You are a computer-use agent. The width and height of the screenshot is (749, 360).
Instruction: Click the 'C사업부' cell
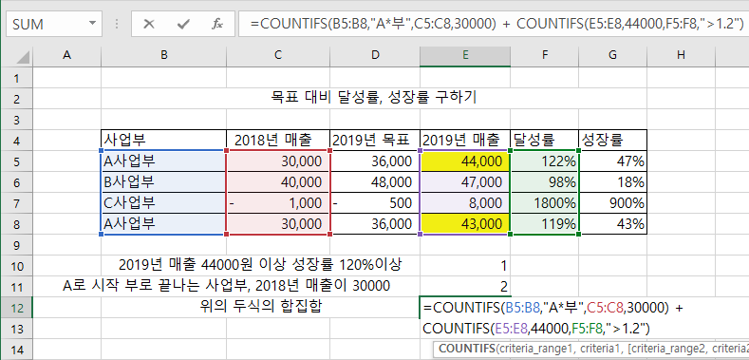point(164,203)
